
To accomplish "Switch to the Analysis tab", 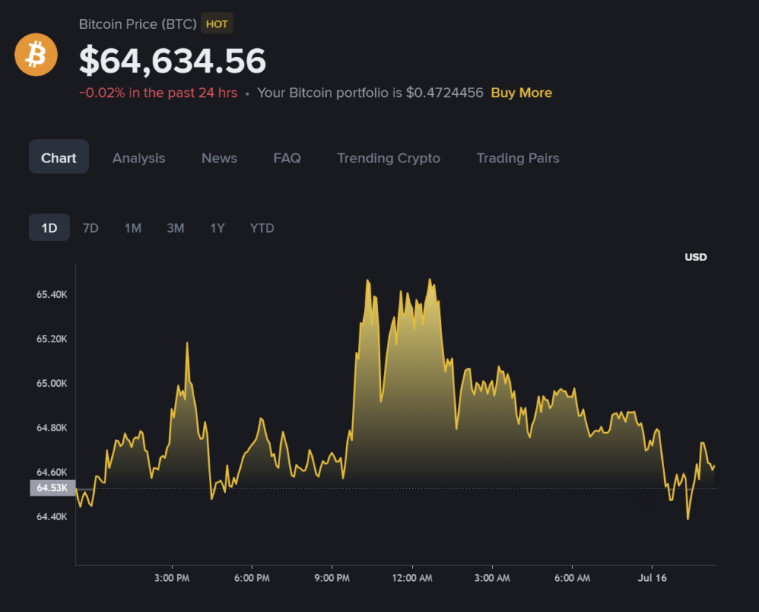I will (139, 159).
